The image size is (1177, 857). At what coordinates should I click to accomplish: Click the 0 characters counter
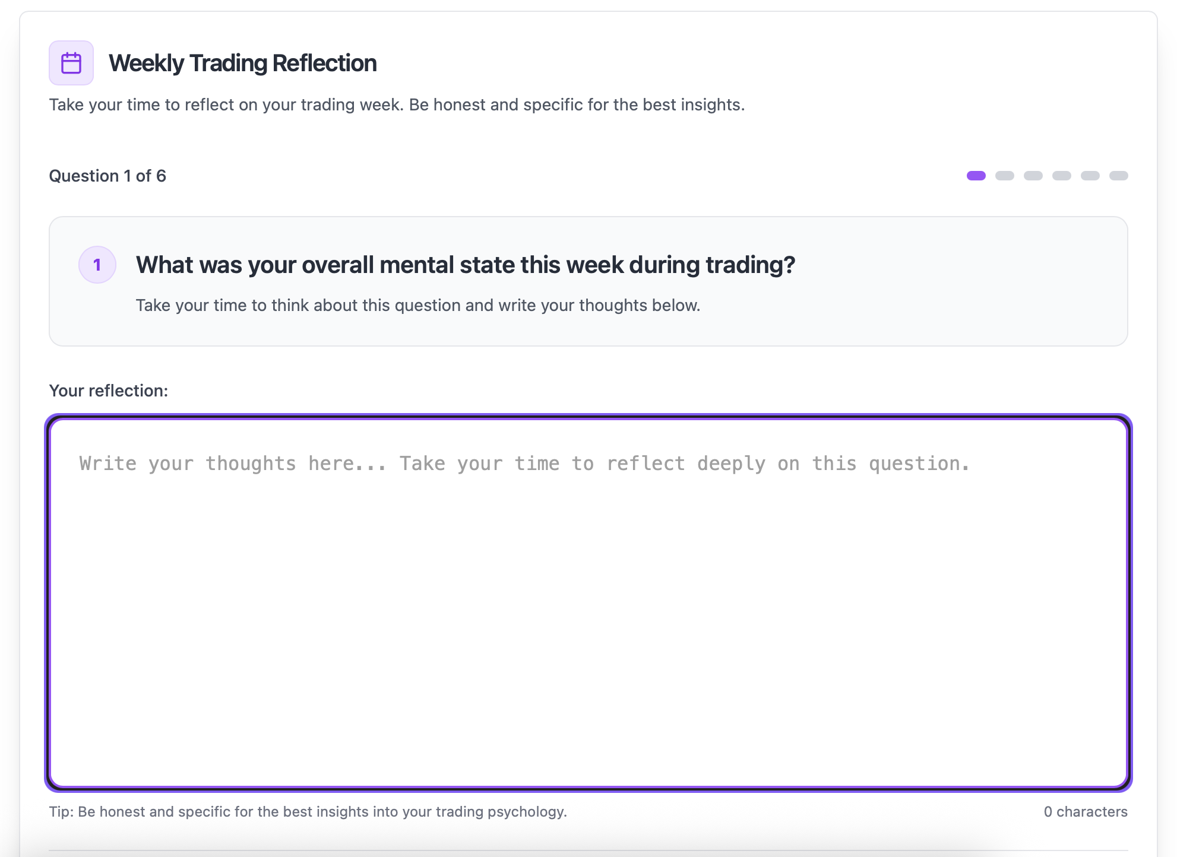(1086, 811)
